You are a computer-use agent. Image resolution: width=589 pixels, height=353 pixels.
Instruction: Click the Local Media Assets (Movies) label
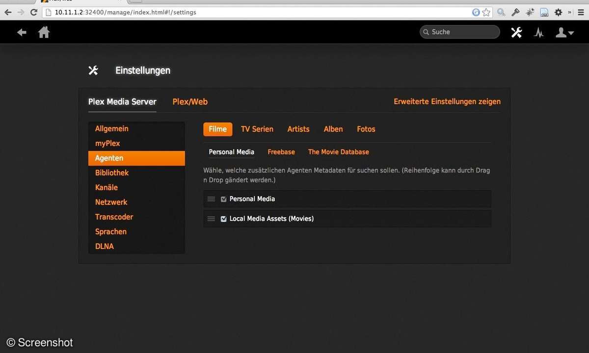tap(271, 219)
